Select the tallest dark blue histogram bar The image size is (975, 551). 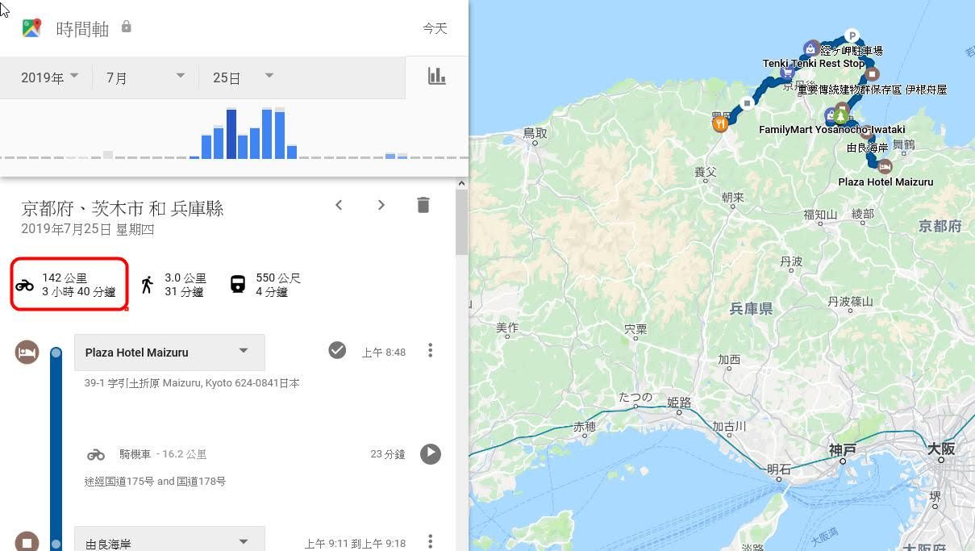pyautogui.click(x=231, y=134)
